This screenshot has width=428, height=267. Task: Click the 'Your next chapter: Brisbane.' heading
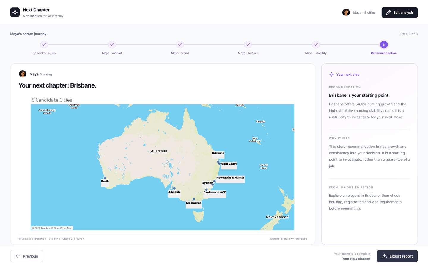[57, 85]
